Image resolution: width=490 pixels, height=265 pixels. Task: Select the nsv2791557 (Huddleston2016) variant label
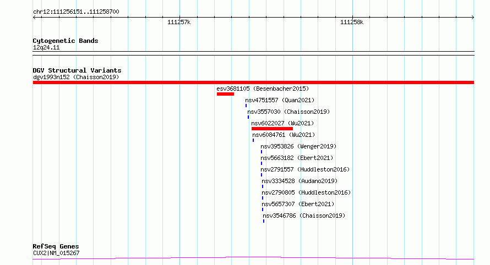pyautogui.click(x=305, y=169)
